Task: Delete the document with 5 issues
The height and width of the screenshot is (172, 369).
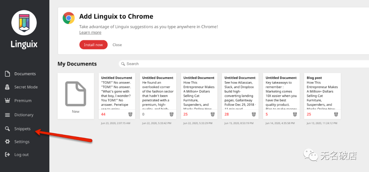Action: pyautogui.click(x=295, y=114)
